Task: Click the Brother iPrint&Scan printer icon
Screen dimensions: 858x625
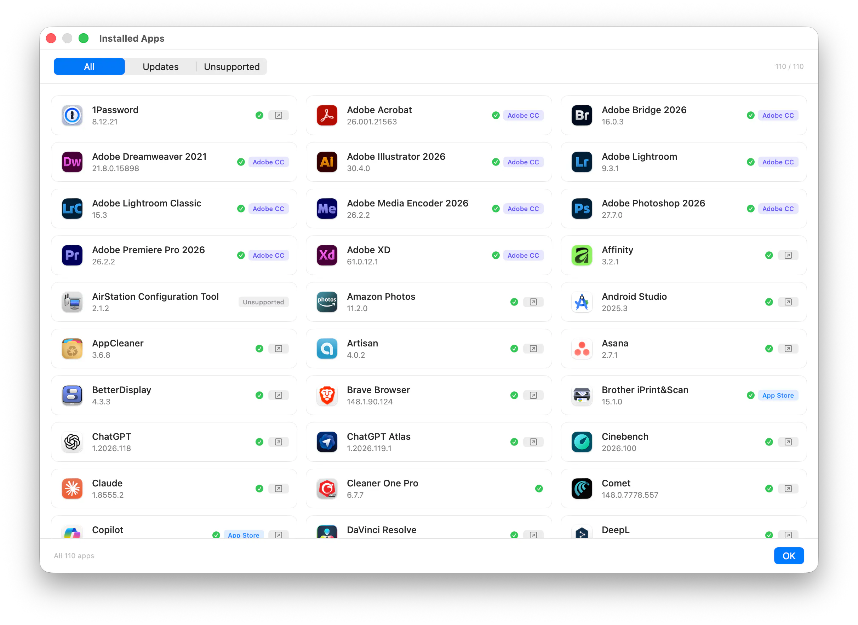Action: point(582,395)
